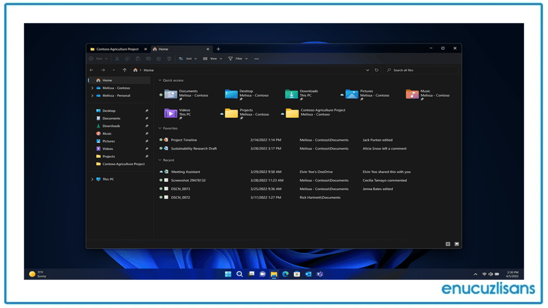Delete item using the trash can icon

coord(169,59)
